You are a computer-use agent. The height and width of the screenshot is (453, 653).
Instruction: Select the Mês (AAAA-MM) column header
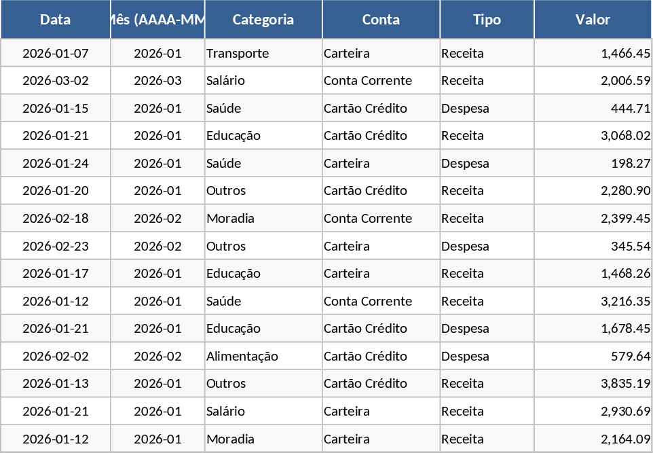tap(157, 20)
